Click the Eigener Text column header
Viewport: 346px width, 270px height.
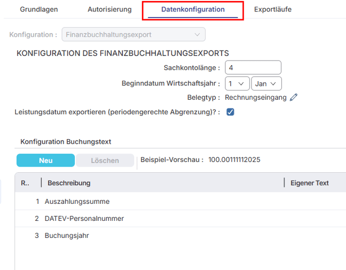click(x=309, y=183)
